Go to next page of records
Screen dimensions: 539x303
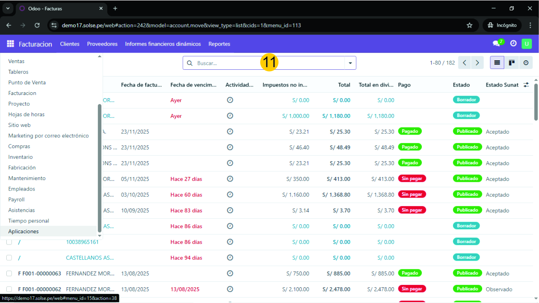click(x=477, y=63)
